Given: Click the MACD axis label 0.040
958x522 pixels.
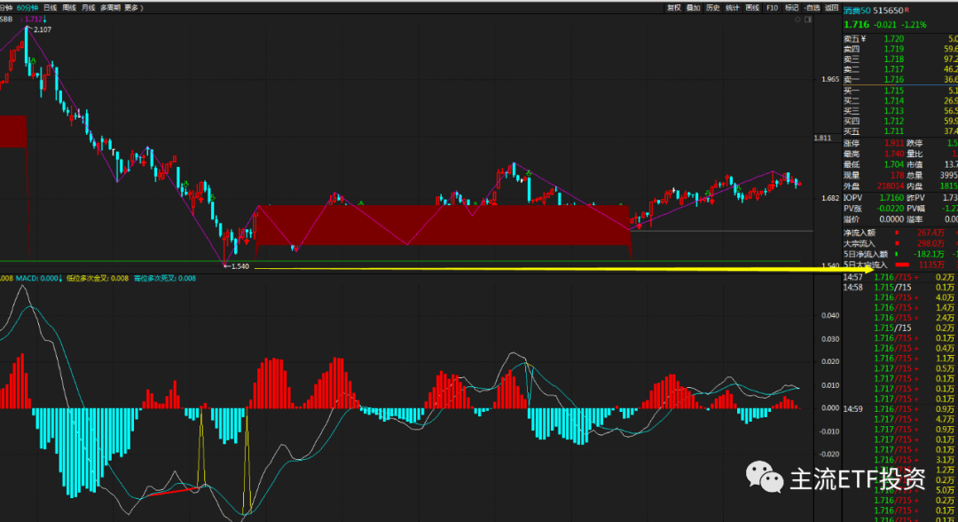Looking at the screenshot, I should pyautogui.click(x=830, y=315).
